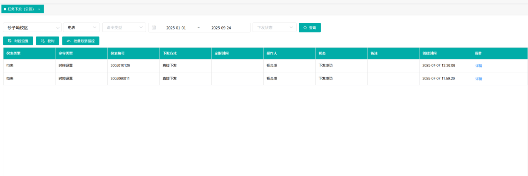Open 详情 for meter 300J010126
The height and width of the screenshot is (176, 528).
coord(479,66)
